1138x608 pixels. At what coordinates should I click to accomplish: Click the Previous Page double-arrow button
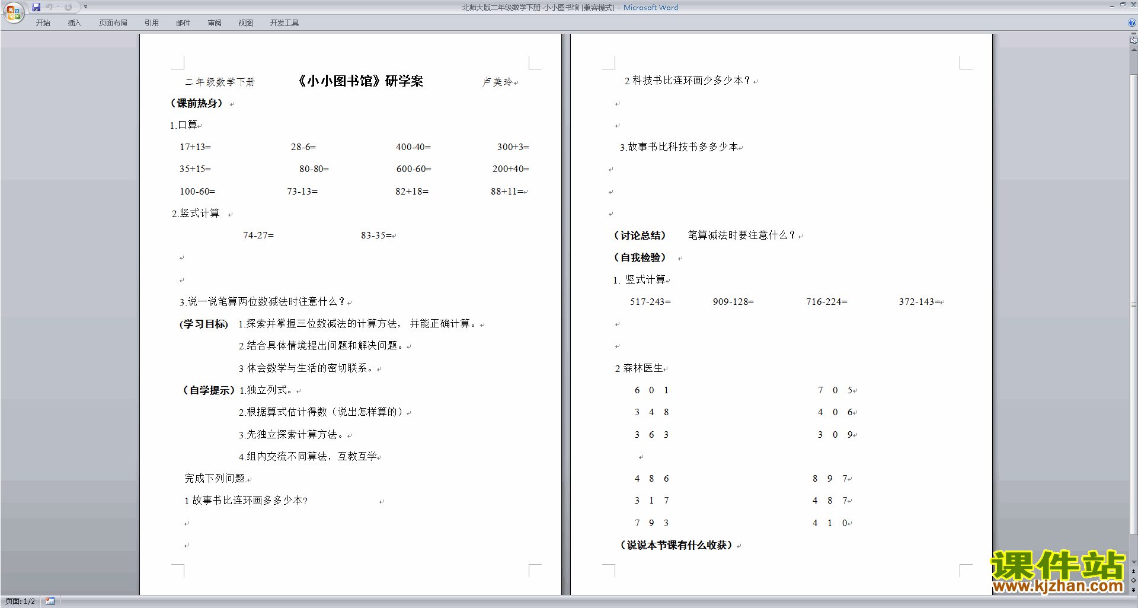tap(1133, 571)
